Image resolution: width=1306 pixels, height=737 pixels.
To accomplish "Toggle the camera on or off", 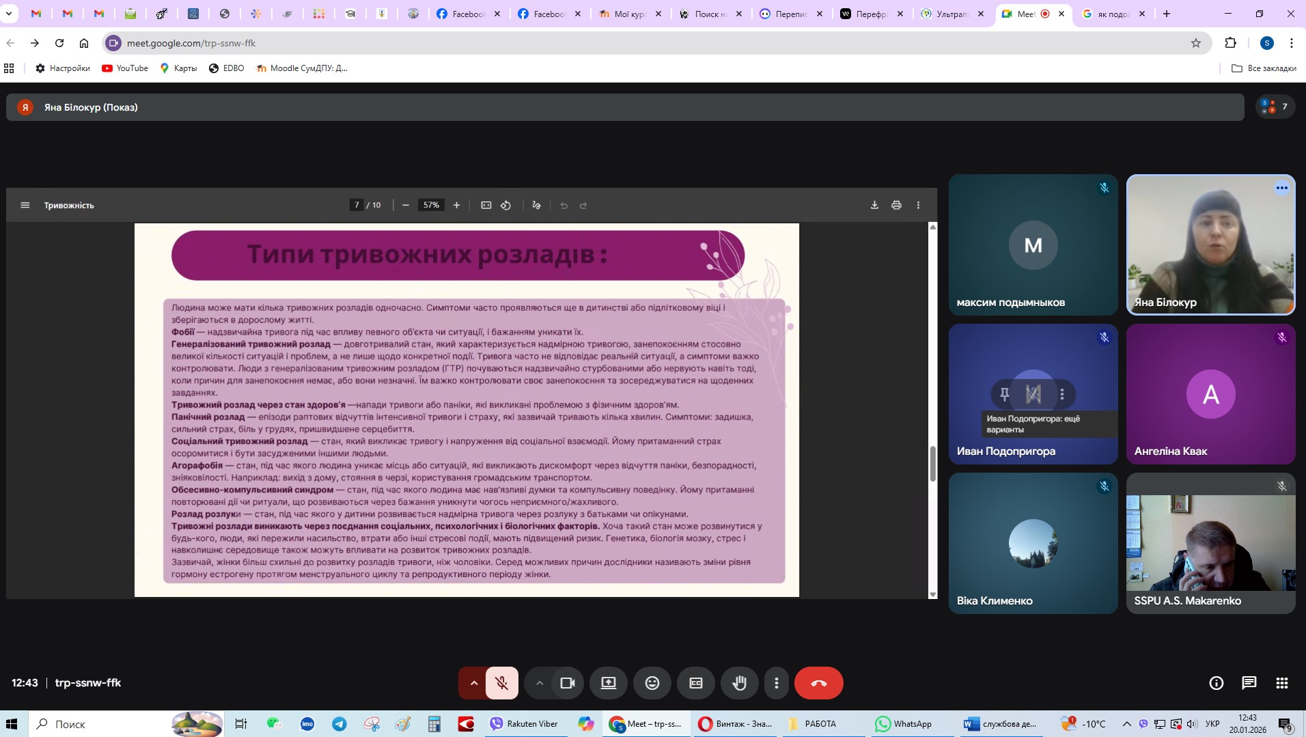I will point(567,683).
